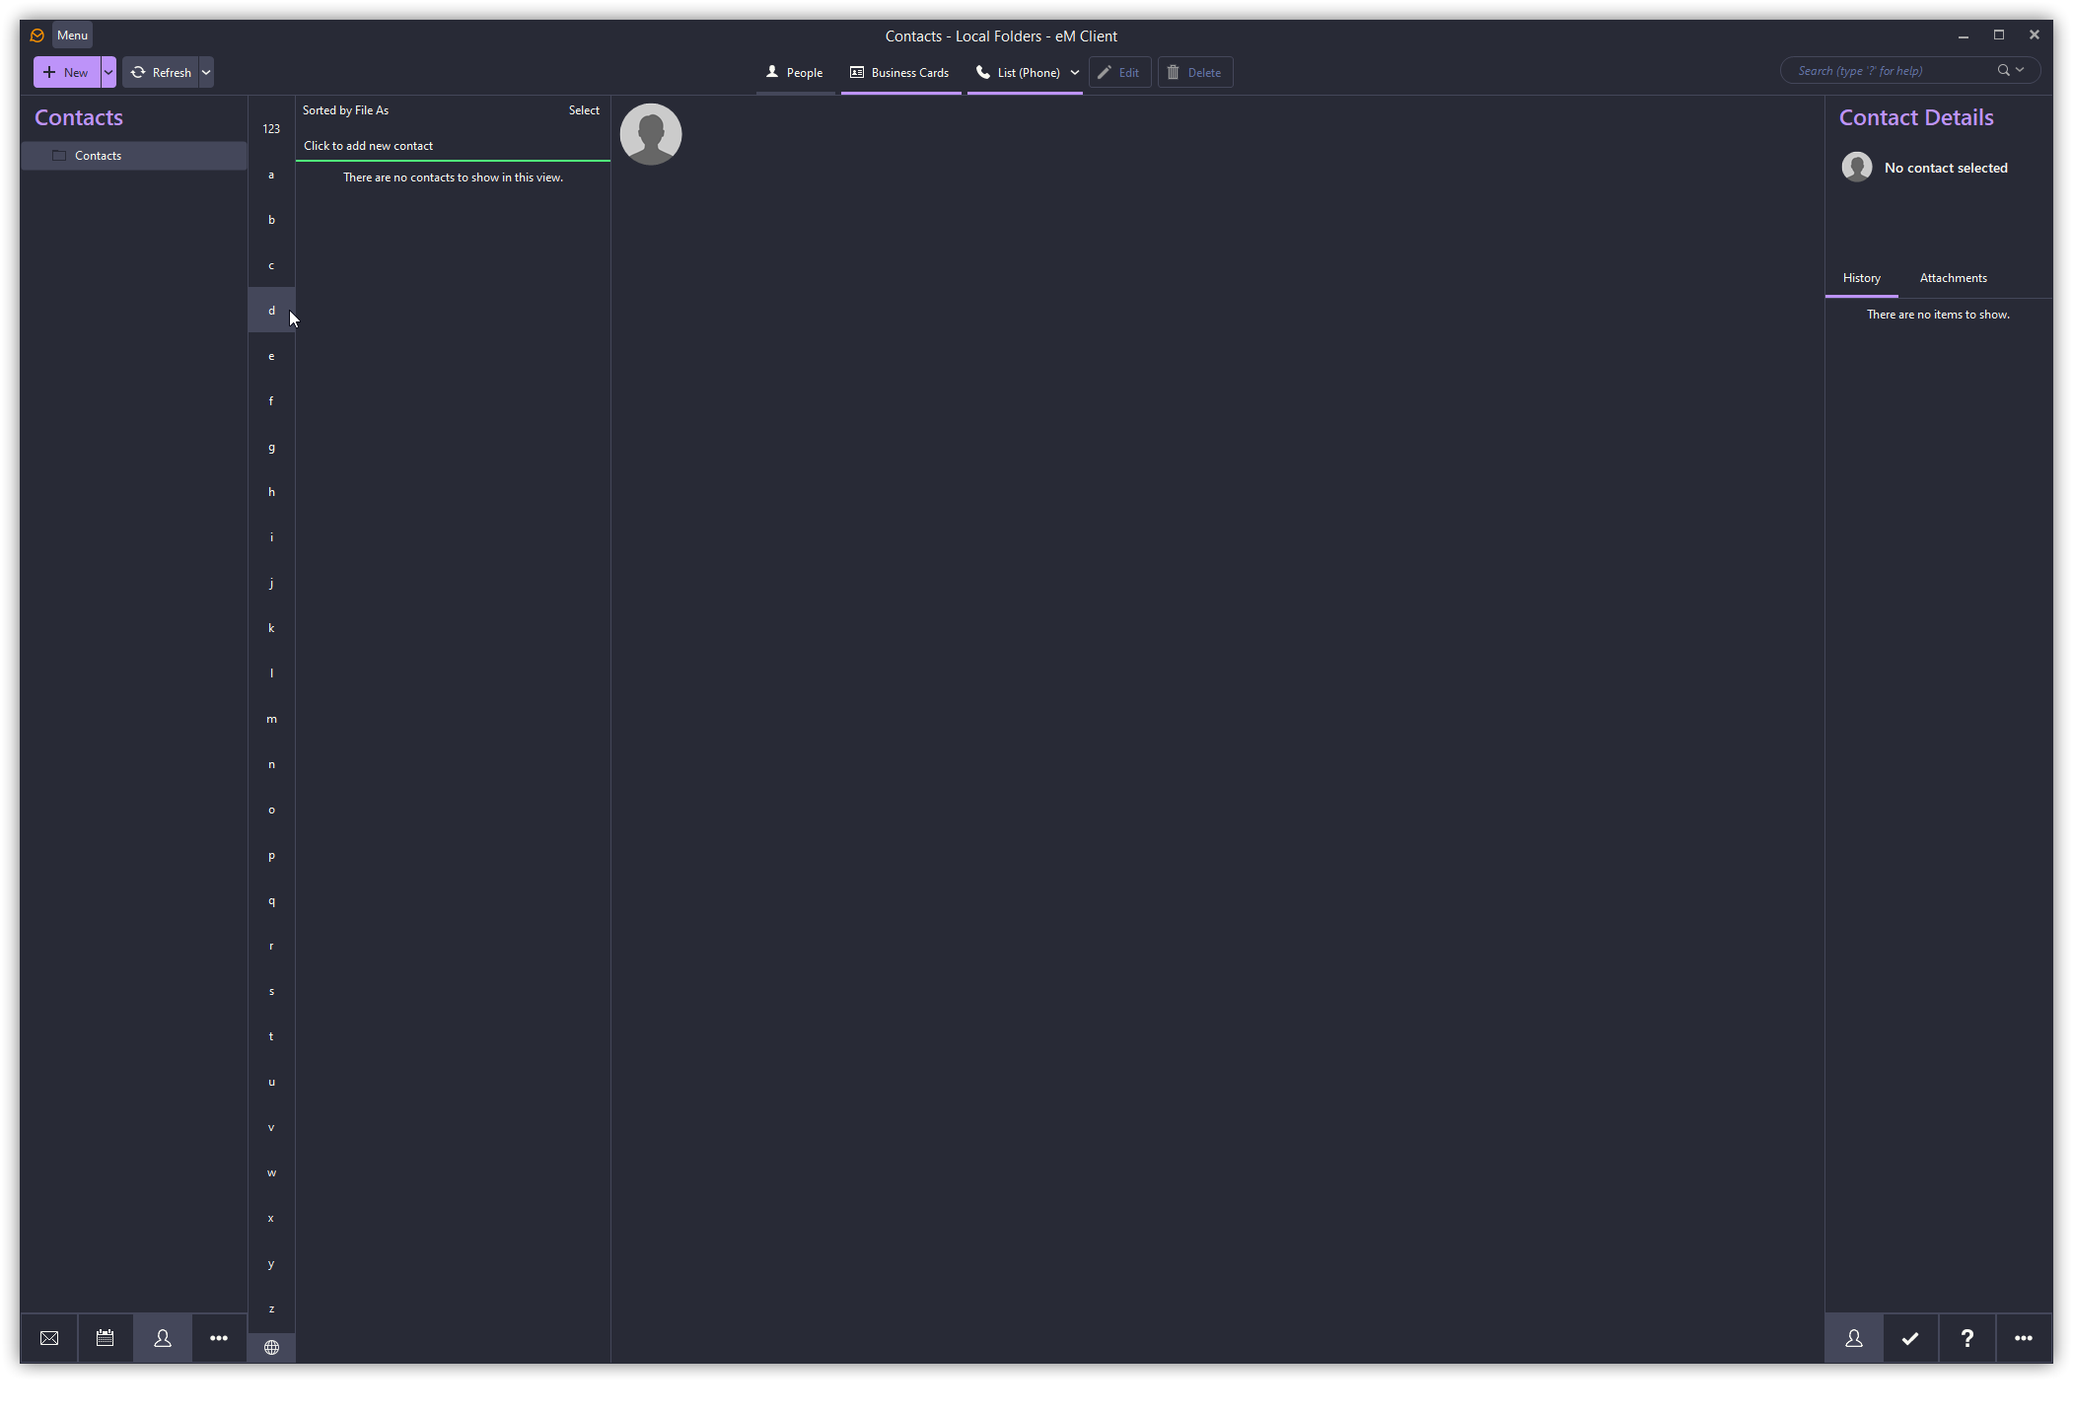The image size is (2073, 1413).
Task: Click Select in contact list header
Action: tap(584, 110)
